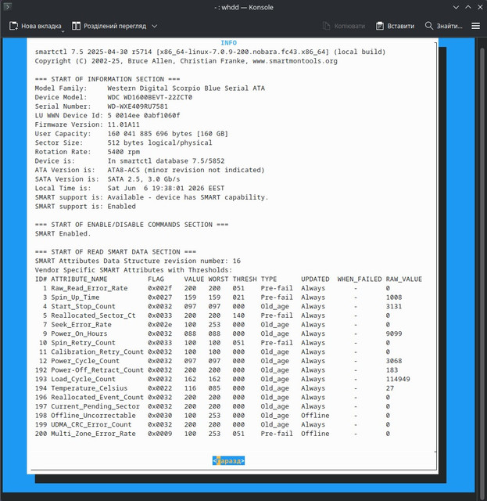
Task: Maximize the Konsole window
Action: coord(468,7)
